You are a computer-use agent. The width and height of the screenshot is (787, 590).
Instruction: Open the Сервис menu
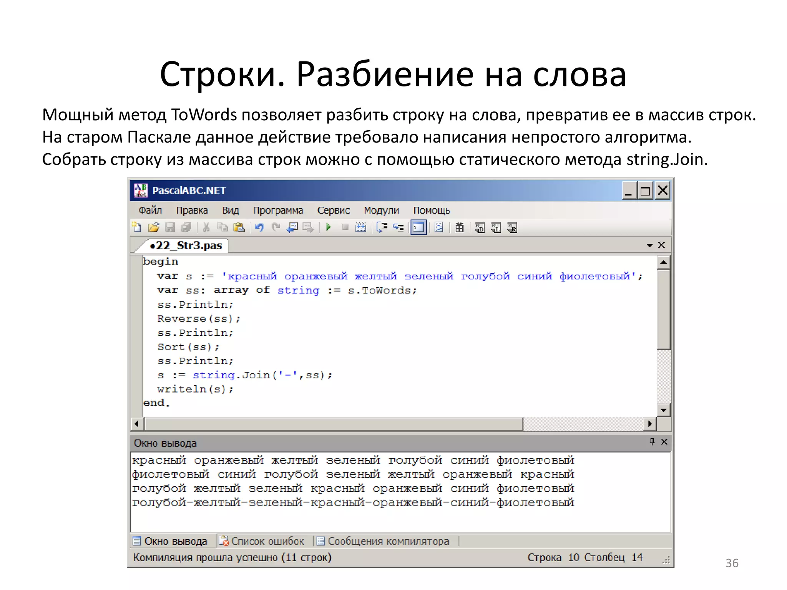[x=334, y=210]
